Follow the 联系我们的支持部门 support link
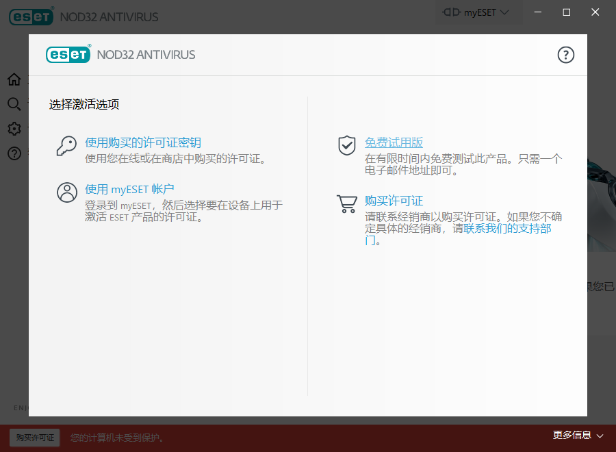 point(507,228)
